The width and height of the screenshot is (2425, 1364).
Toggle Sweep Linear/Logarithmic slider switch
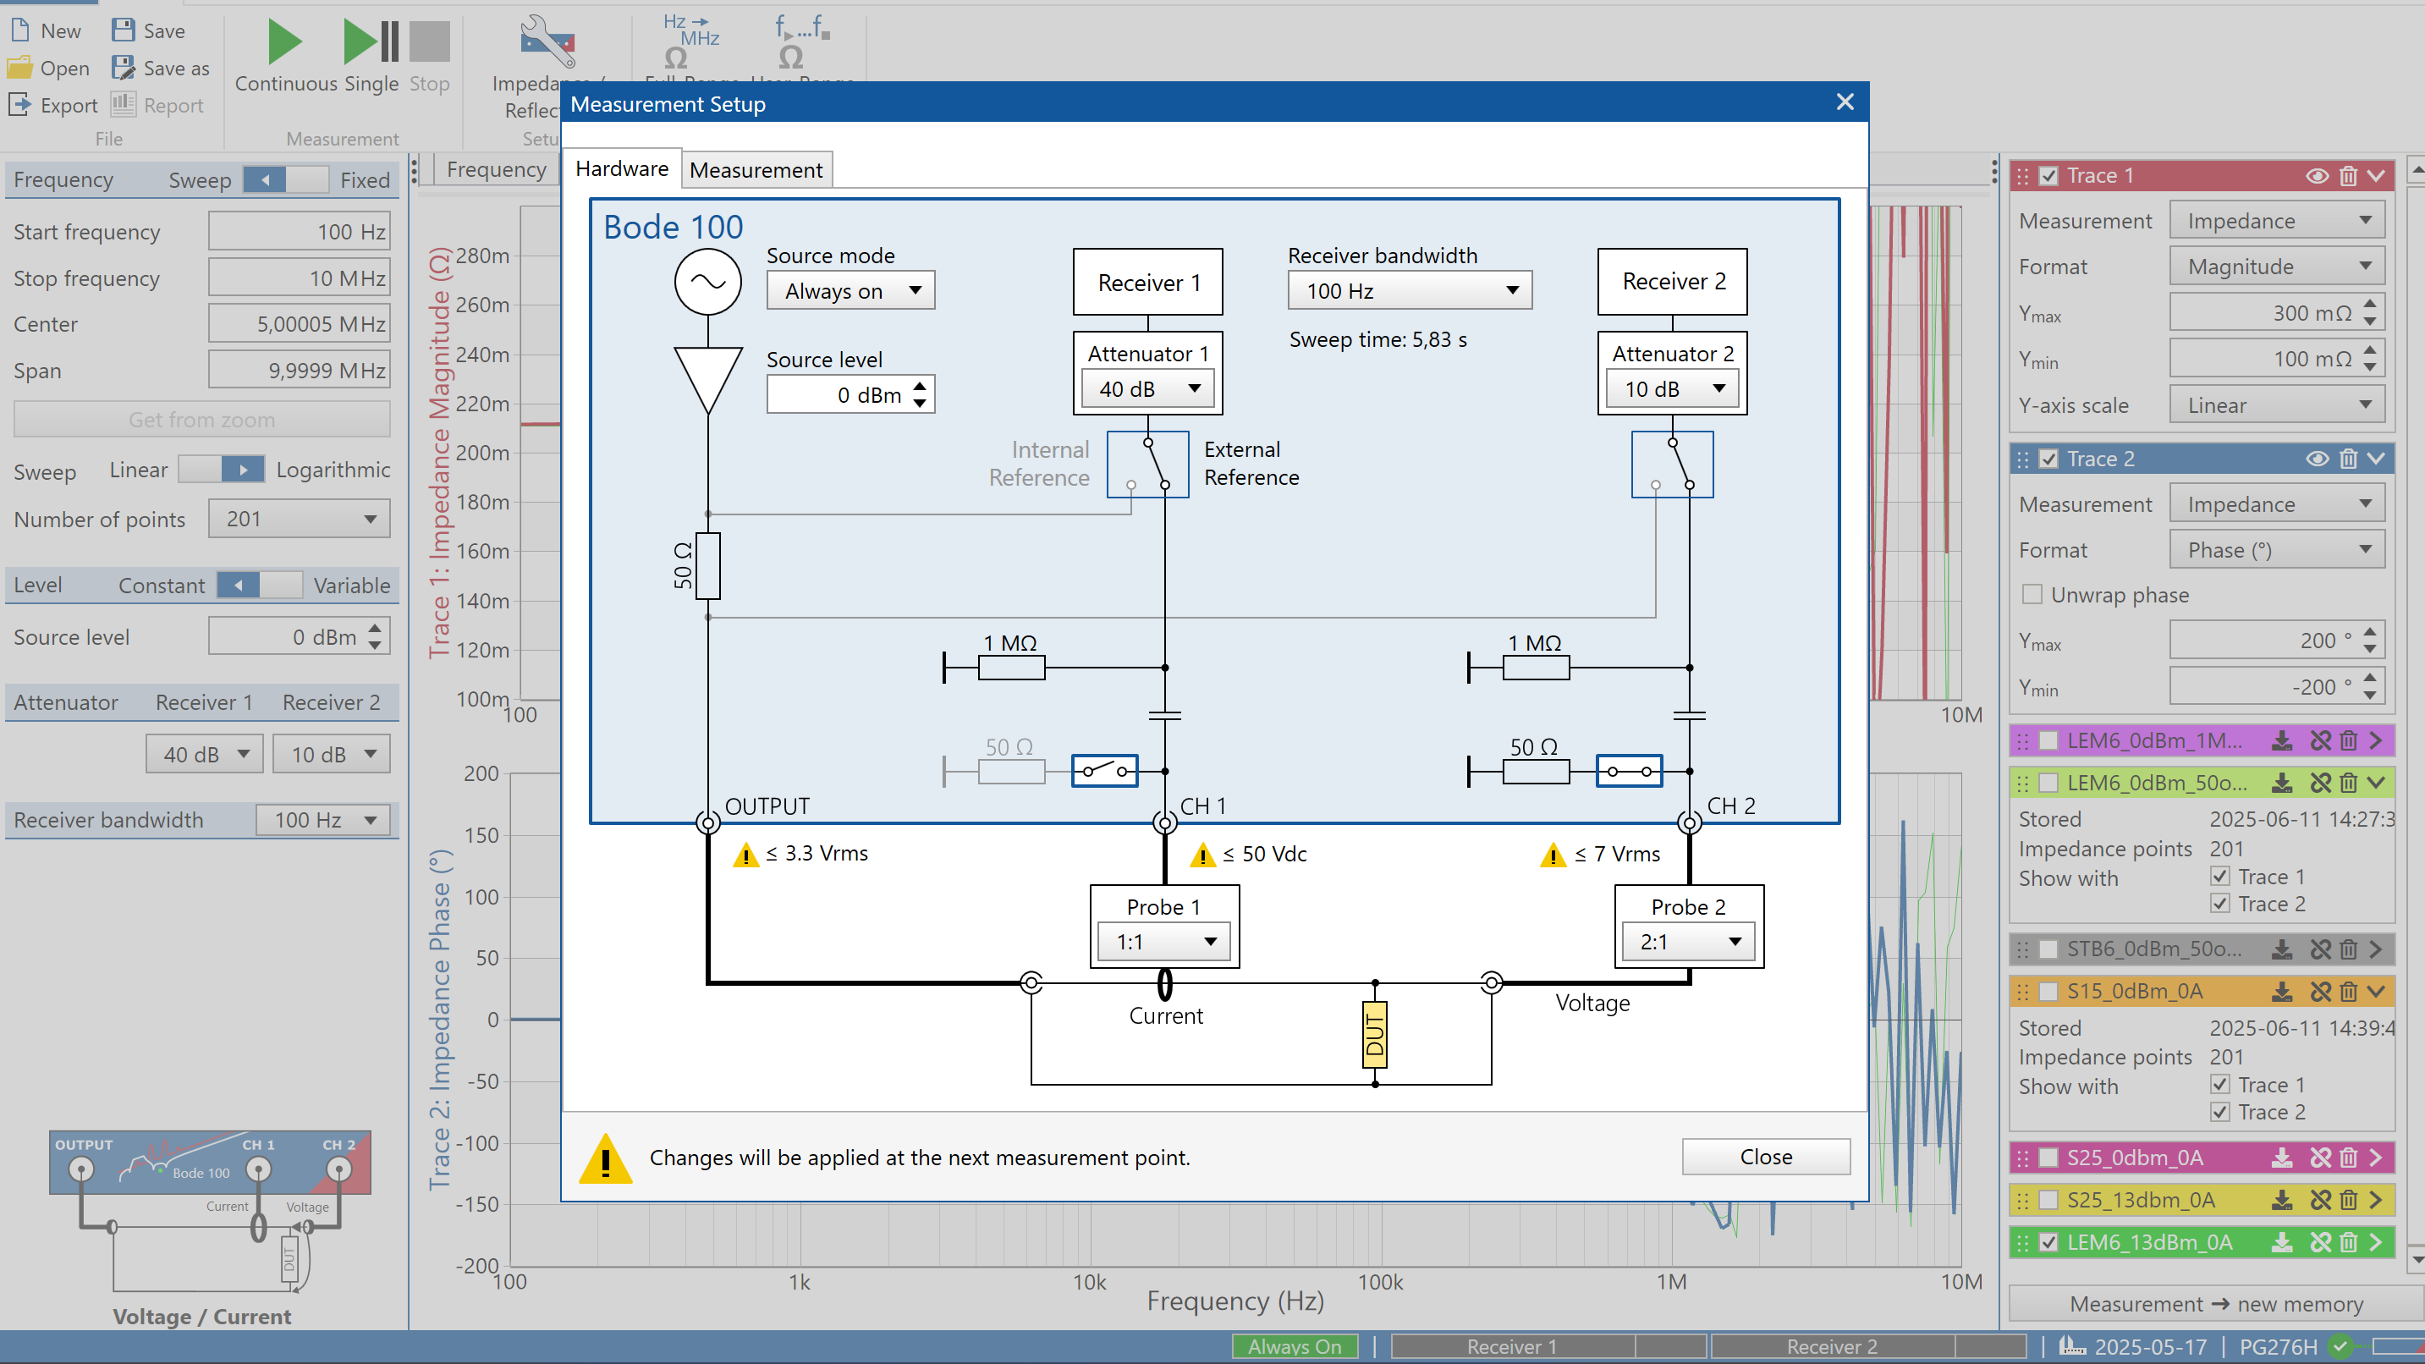(x=223, y=470)
